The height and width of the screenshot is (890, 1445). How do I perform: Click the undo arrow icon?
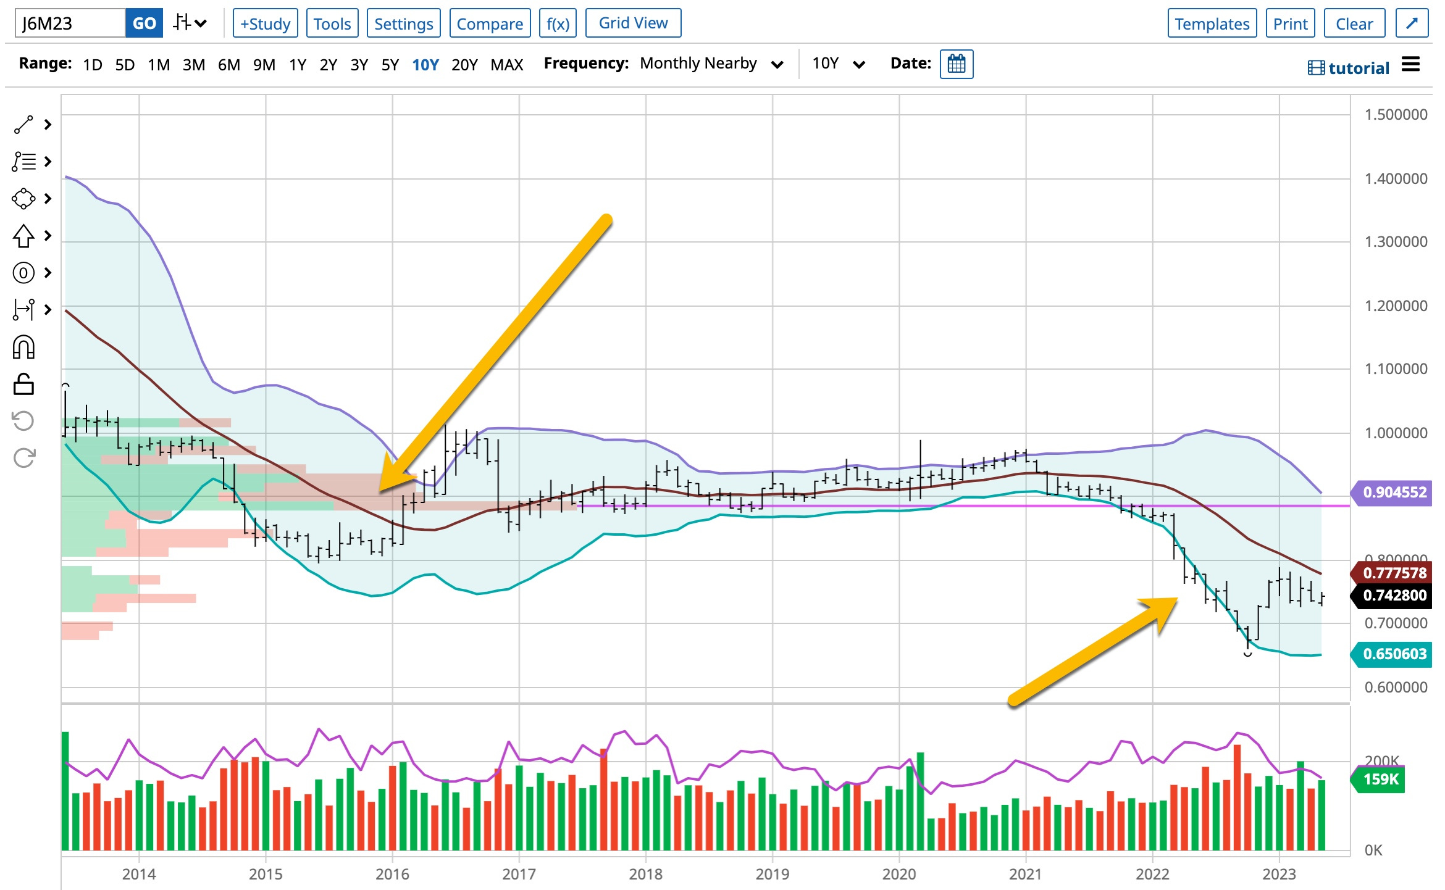(23, 421)
